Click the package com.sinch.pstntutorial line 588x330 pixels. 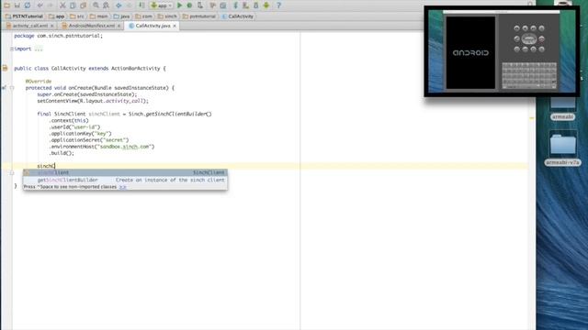click(58, 36)
